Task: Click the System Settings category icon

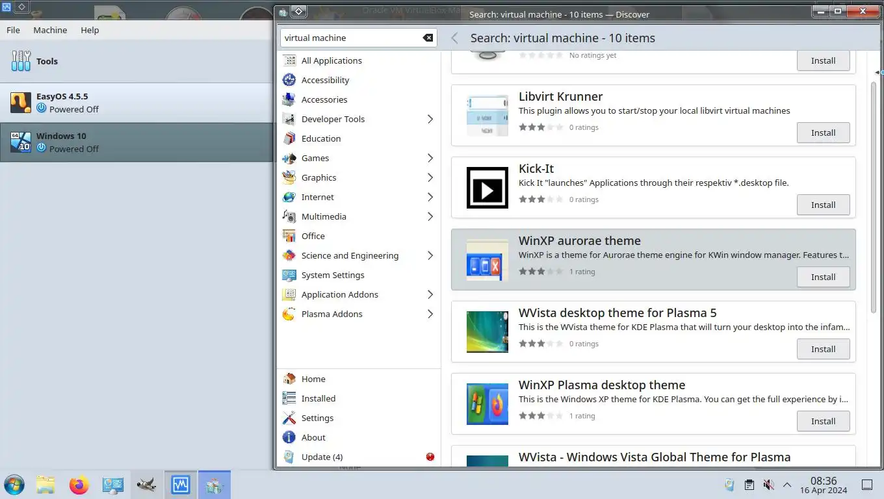Action: [x=289, y=275]
